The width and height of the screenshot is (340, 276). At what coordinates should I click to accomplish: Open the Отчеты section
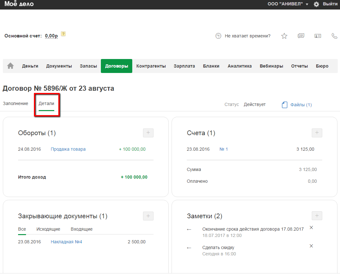click(x=299, y=66)
